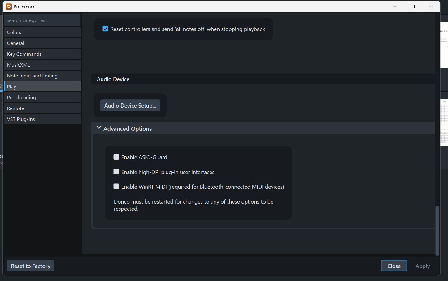Go to MusicXML preferences
448x281 pixels.
[42, 65]
